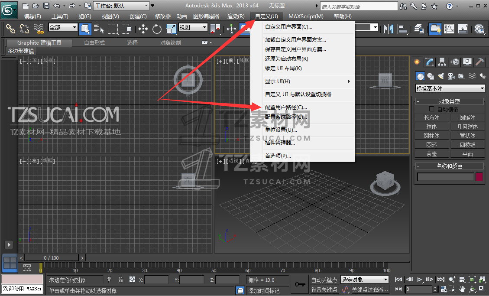Open the MAXScript(M) menu

(x=306, y=16)
